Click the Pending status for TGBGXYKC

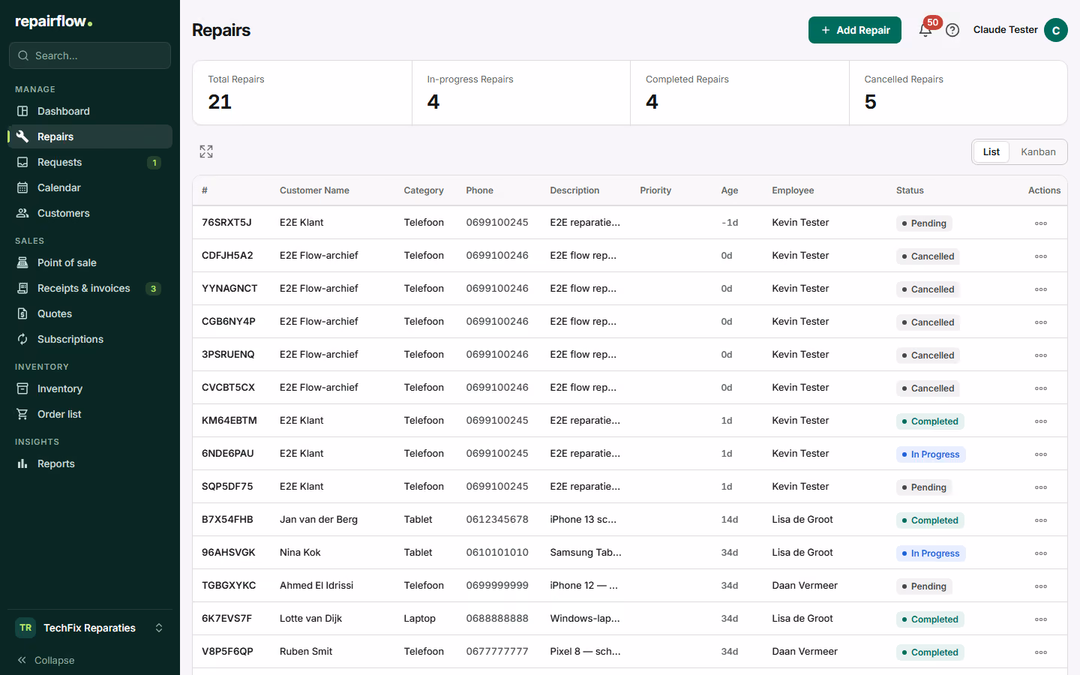tap(924, 586)
